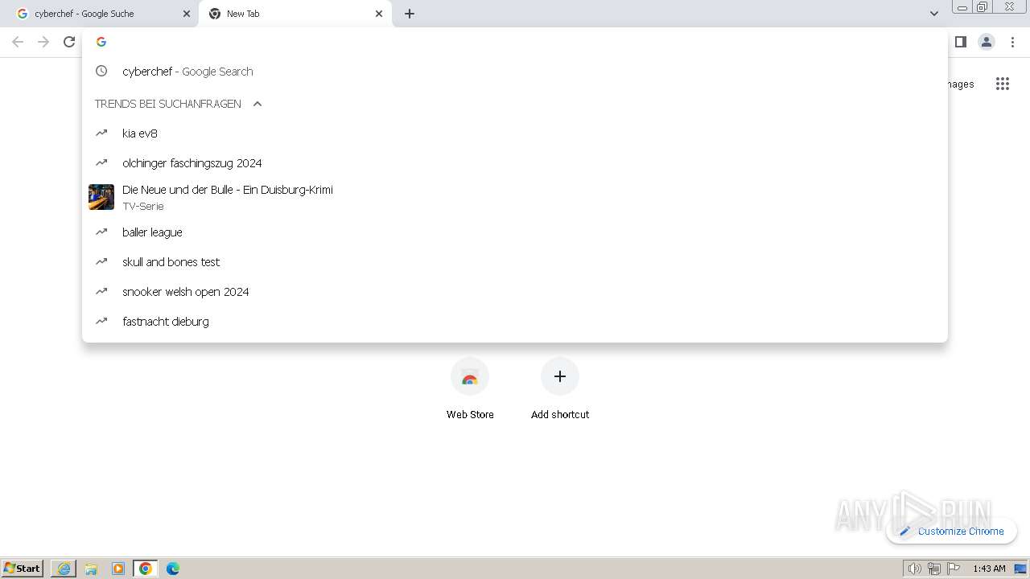Screen dimensions: 1030x579
Task: Click the forward navigation arrow
Action: pos(43,42)
